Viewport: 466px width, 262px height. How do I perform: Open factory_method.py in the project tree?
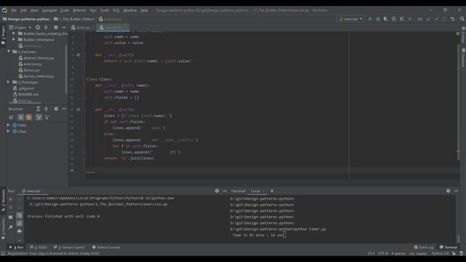[36, 76]
